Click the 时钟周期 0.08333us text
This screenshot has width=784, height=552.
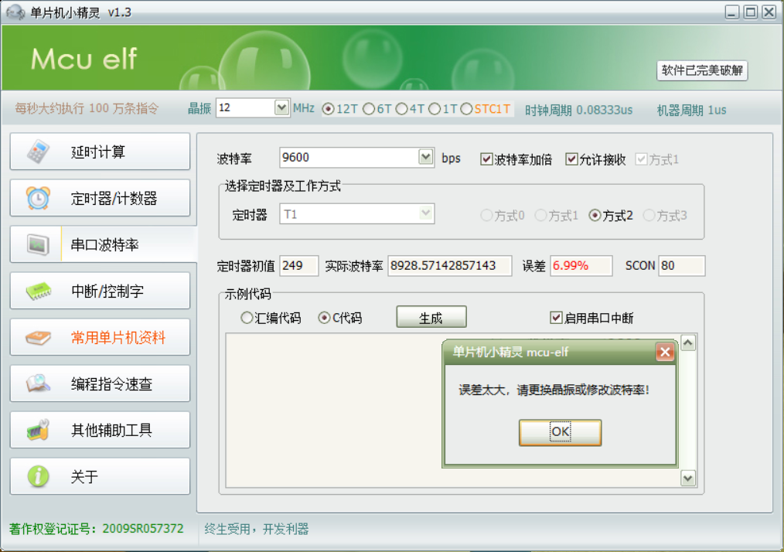pos(578,110)
